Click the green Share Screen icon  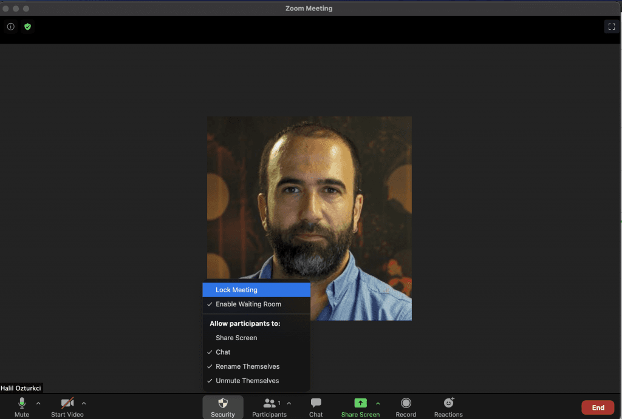[x=360, y=403]
